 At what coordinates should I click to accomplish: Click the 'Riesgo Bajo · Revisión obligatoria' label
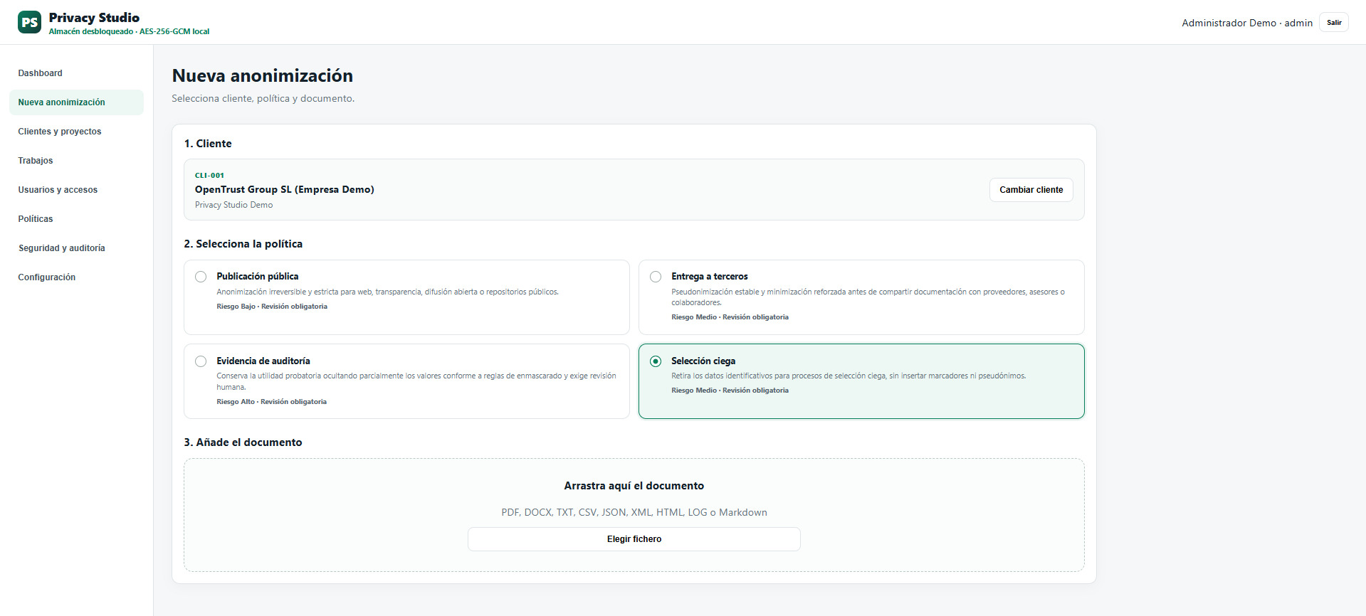[272, 307]
